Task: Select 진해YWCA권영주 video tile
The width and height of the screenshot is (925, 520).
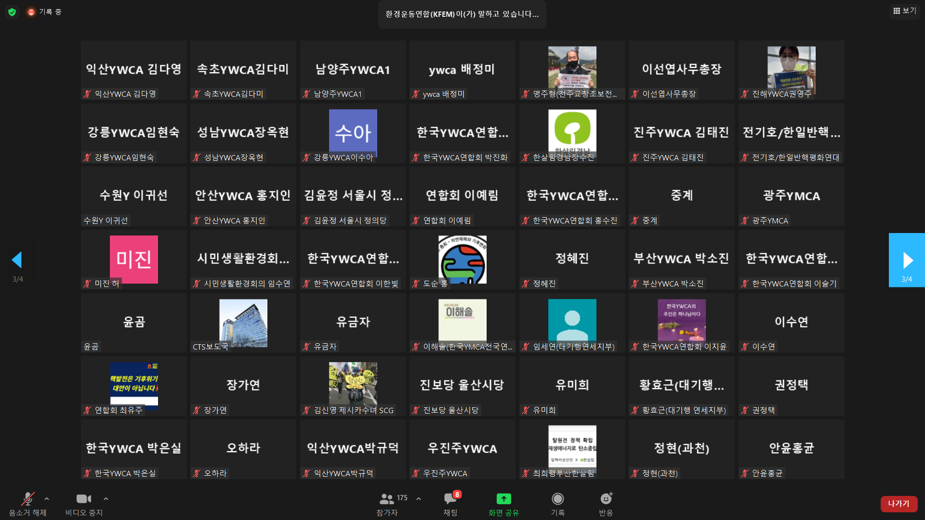Action: click(791, 70)
